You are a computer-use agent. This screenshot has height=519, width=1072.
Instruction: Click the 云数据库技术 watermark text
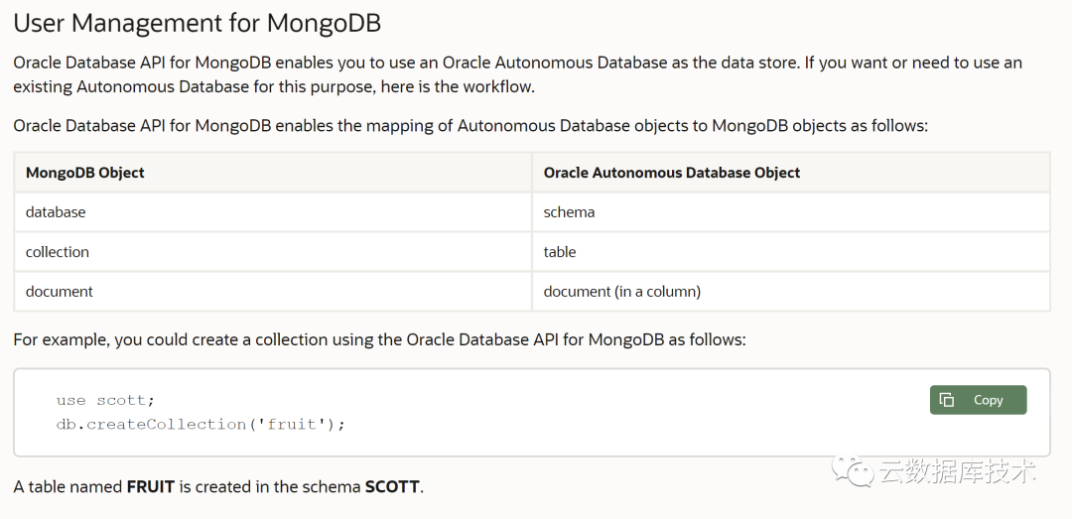[x=957, y=472]
